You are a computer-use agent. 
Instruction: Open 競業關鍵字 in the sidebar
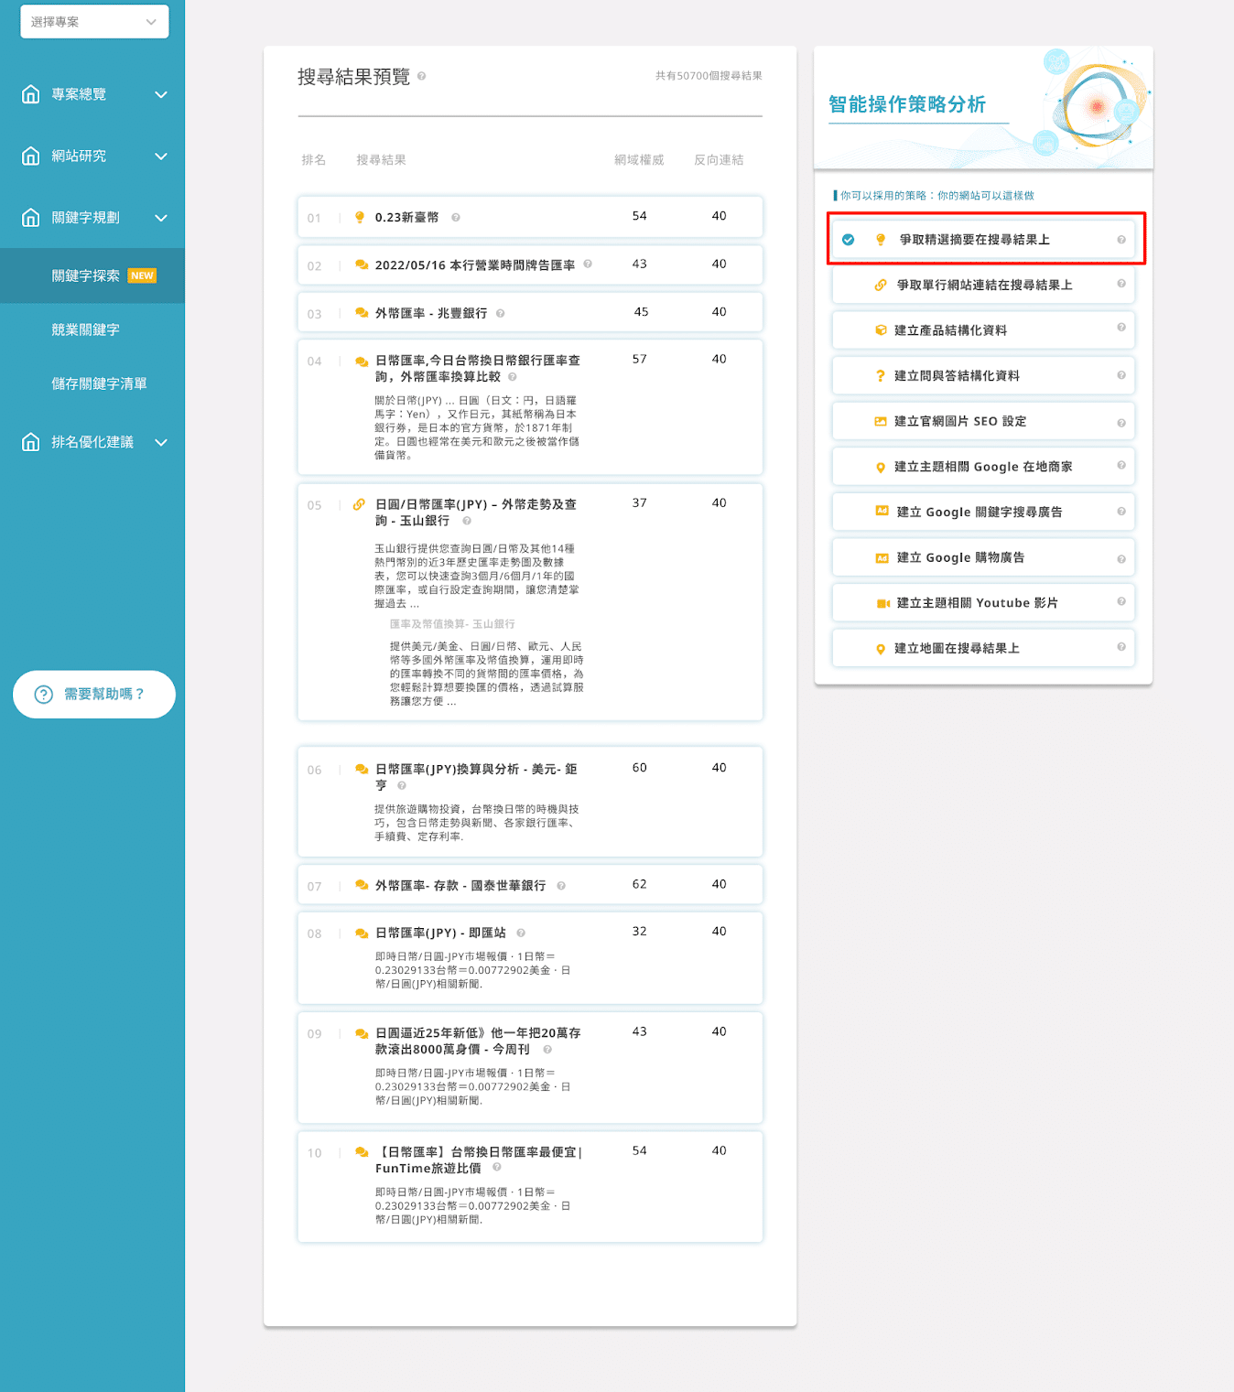coord(86,329)
